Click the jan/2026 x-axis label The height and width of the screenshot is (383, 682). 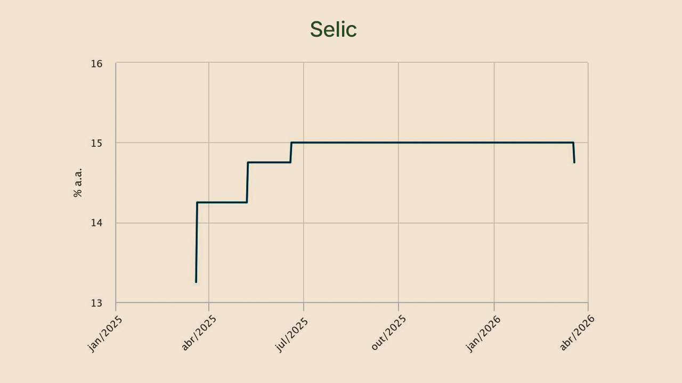click(484, 333)
